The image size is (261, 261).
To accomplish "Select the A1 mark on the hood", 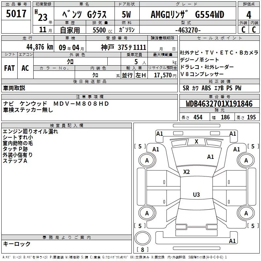I will point(210,157).
